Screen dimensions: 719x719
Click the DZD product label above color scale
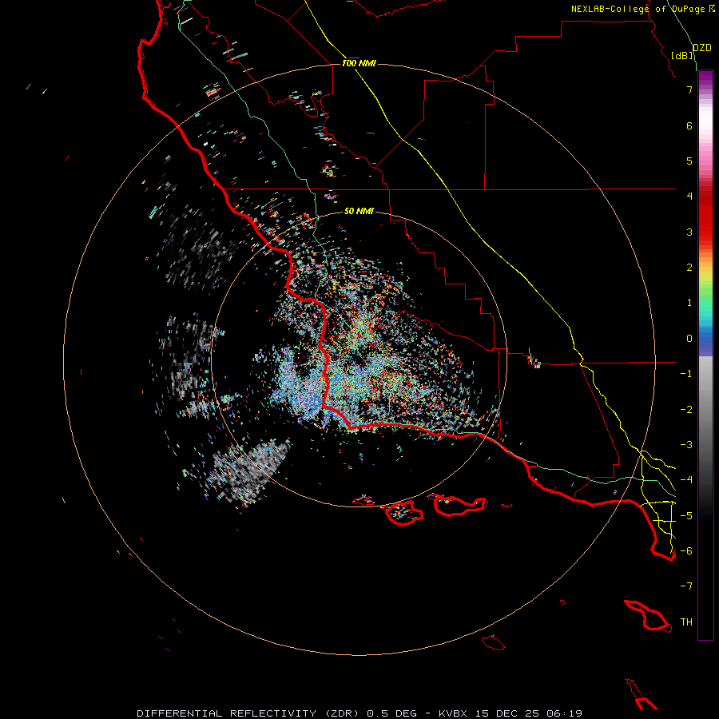702,48
